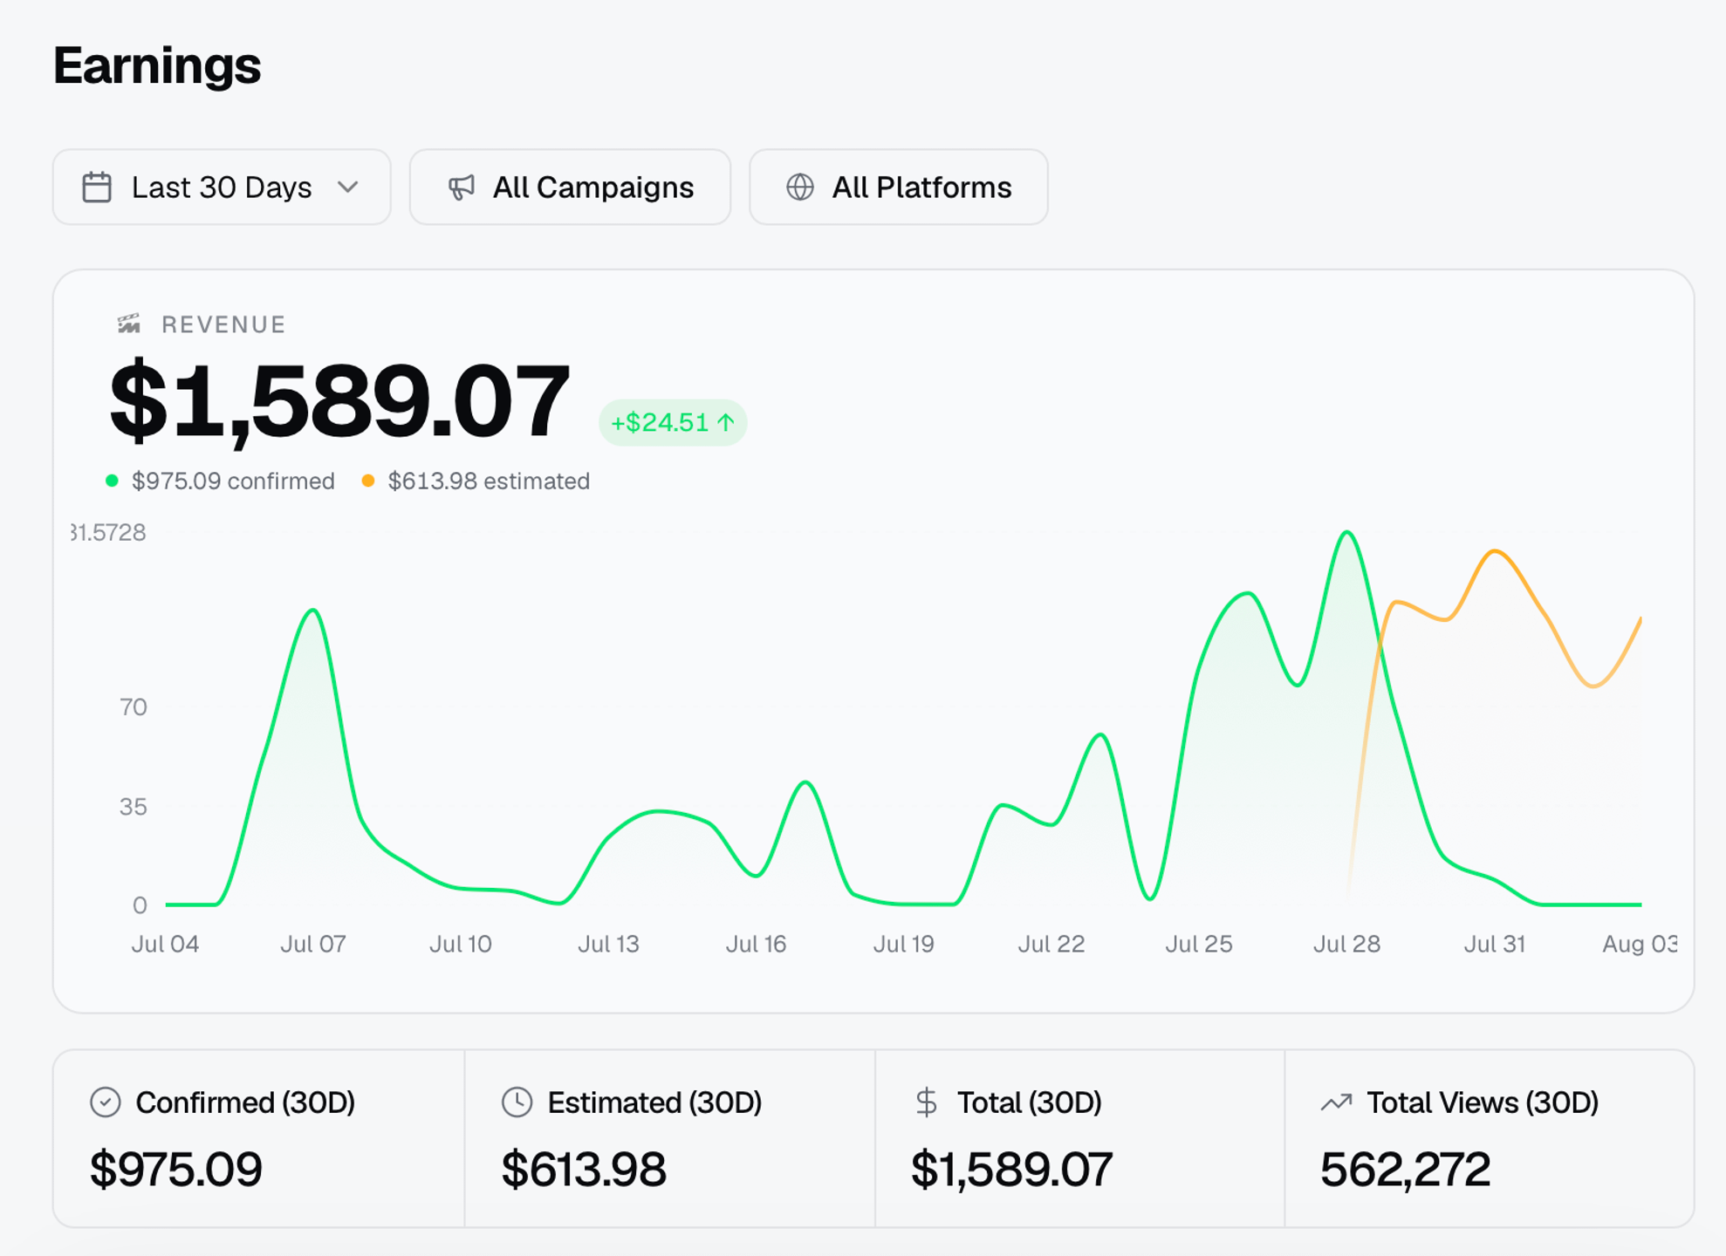Click the +$24.51 change badge
The image size is (1726, 1256).
point(673,423)
